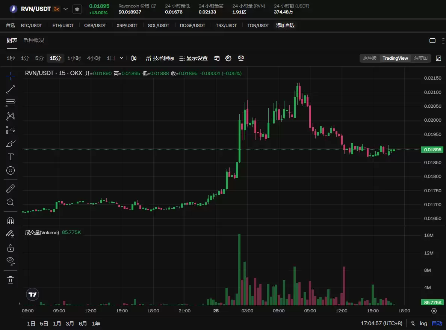Open the 技术指标 indicators panel

(x=160, y=58)
